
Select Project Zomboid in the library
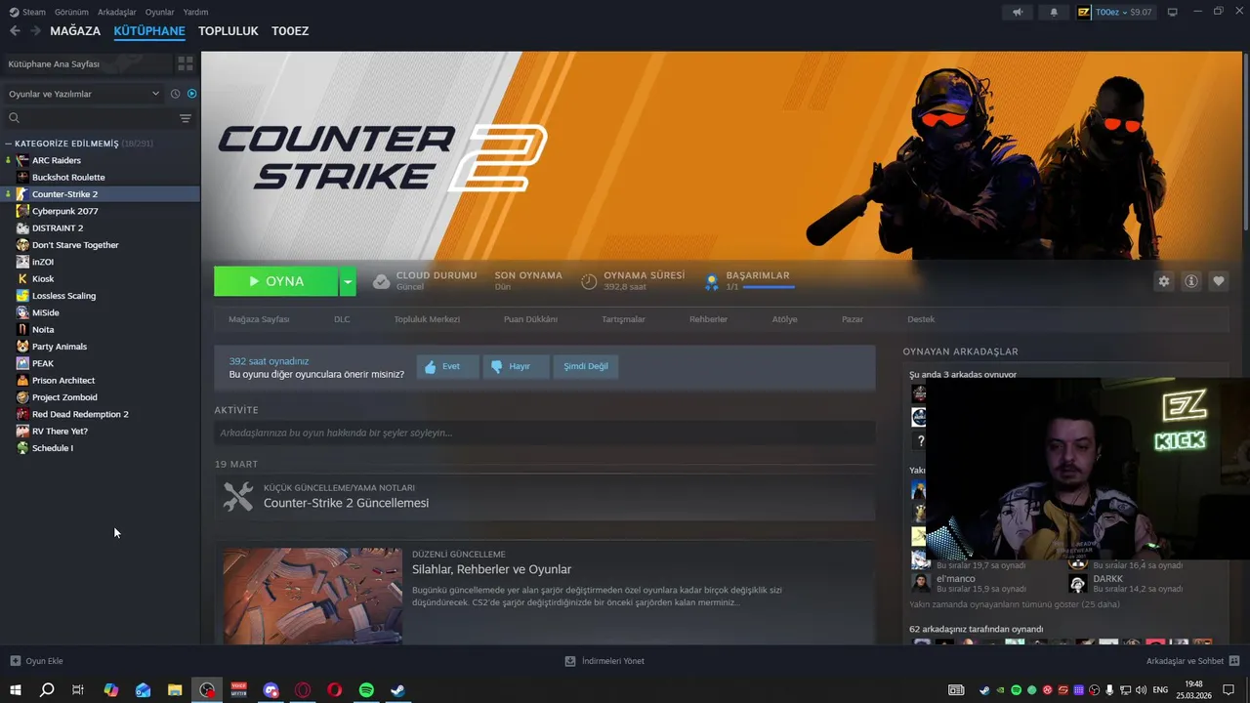65,397
